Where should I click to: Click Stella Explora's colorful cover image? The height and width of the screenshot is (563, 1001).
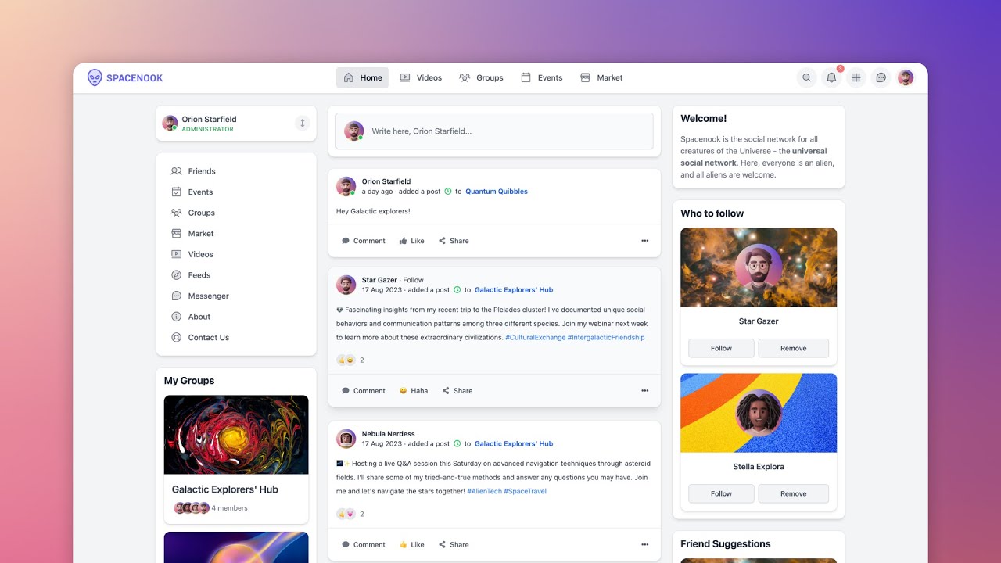point(759,413)
